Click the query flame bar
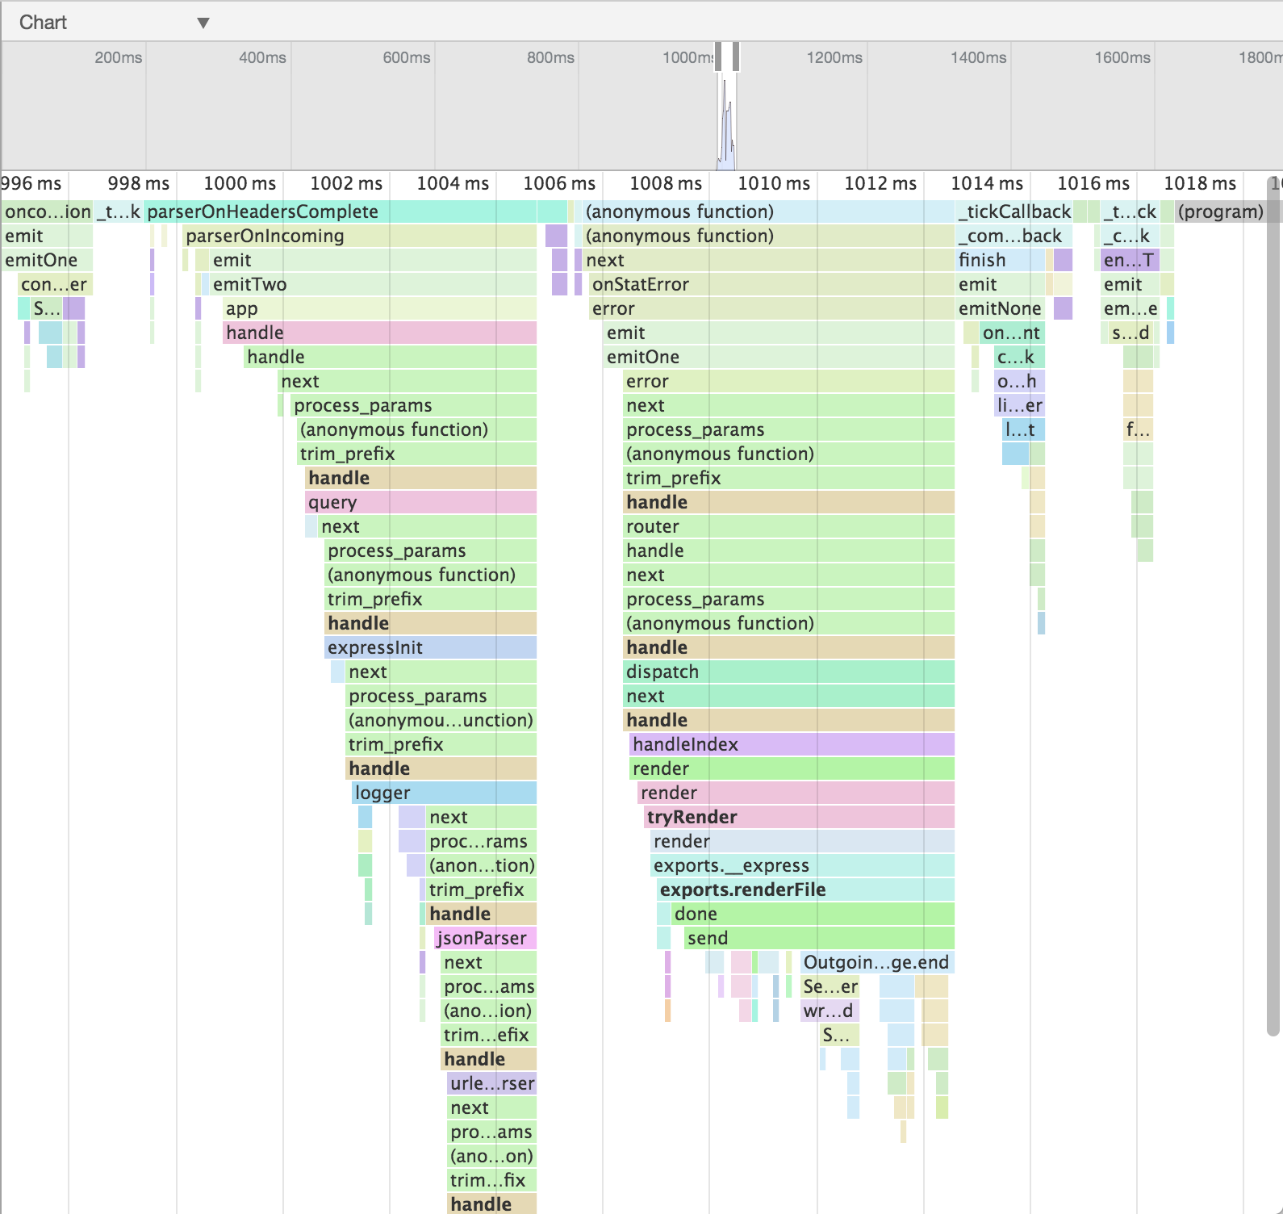The image size is (1283, 1214). tap(420, 502)
